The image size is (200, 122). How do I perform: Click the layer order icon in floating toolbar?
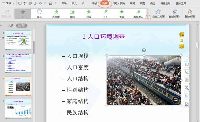point(187,65)
